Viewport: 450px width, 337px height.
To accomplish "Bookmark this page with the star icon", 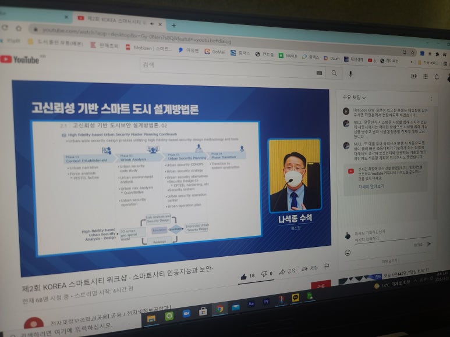I will (x=413, y=52).
